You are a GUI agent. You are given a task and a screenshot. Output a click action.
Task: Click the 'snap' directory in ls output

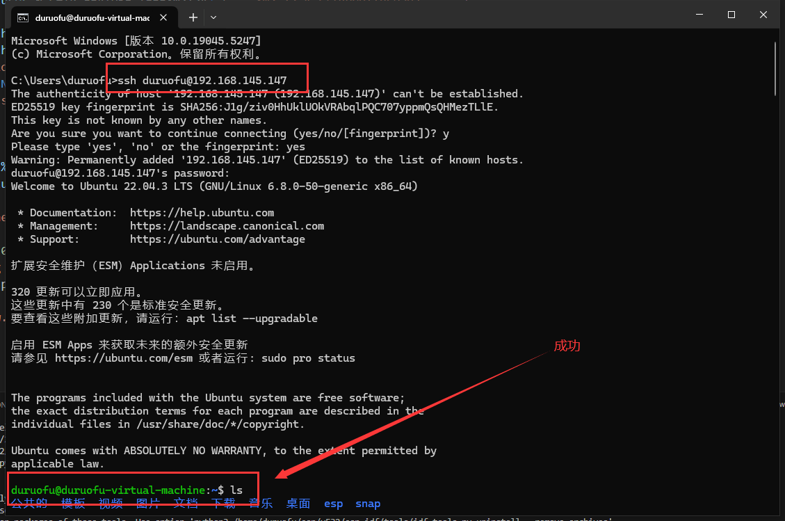(x=368, y=504)
